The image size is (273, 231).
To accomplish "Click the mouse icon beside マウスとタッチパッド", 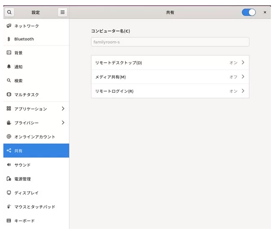I will pos(9,206).
